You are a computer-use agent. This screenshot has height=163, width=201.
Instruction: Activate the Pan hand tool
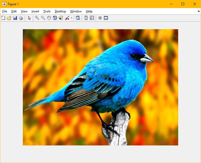(49, 18)
